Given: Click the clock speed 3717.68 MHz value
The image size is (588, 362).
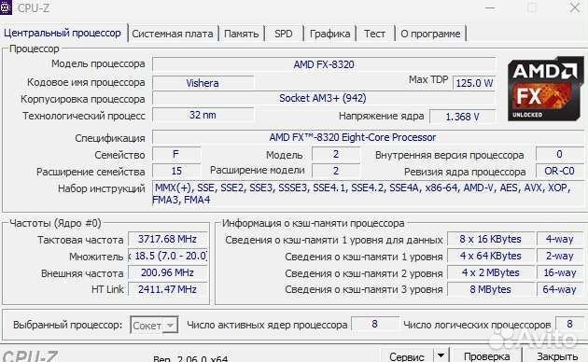Looking at the screenshot, I should [x=167, y=239].
